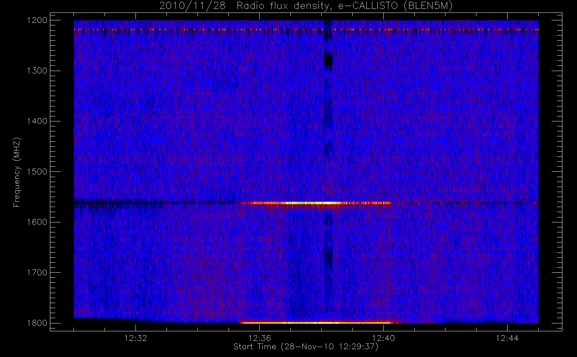The height and width of the screenshot is (357, 577).
Task: Select the 1400 frequency tick label
Action: 37,121
